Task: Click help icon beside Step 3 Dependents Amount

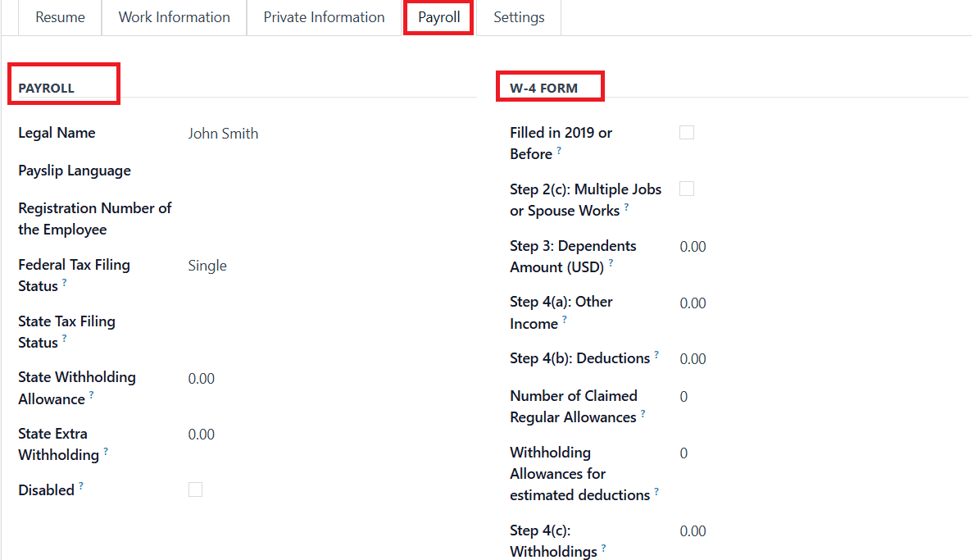Action: (611, 264)
